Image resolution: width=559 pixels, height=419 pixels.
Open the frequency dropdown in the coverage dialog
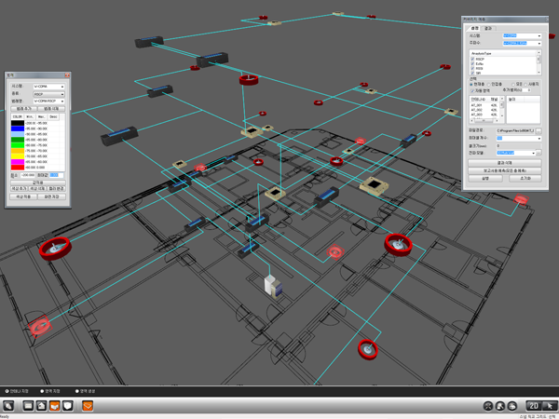click(523, 44)
